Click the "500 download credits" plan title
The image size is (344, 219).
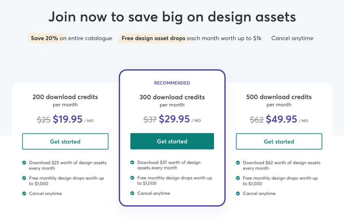click(279, 97)
